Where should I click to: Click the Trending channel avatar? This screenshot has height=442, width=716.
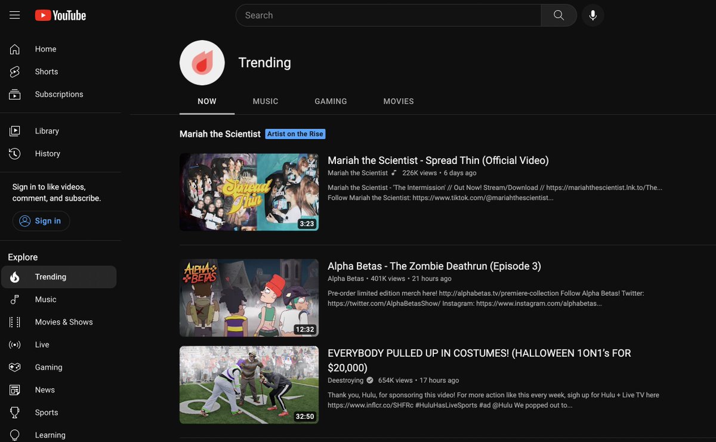(202, 63)
